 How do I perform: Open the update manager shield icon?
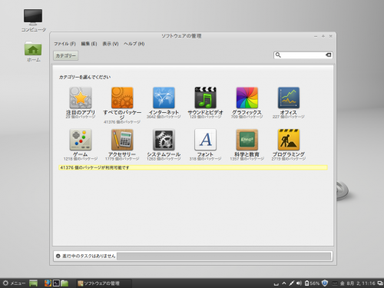click(325, 283)
